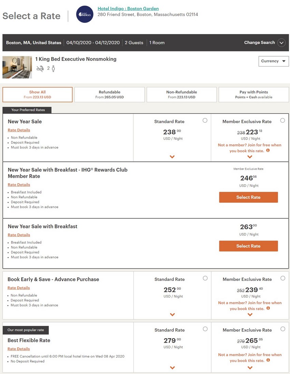Click the room photo thumbnail
The image size is (290, 374).
pos(17,67)
